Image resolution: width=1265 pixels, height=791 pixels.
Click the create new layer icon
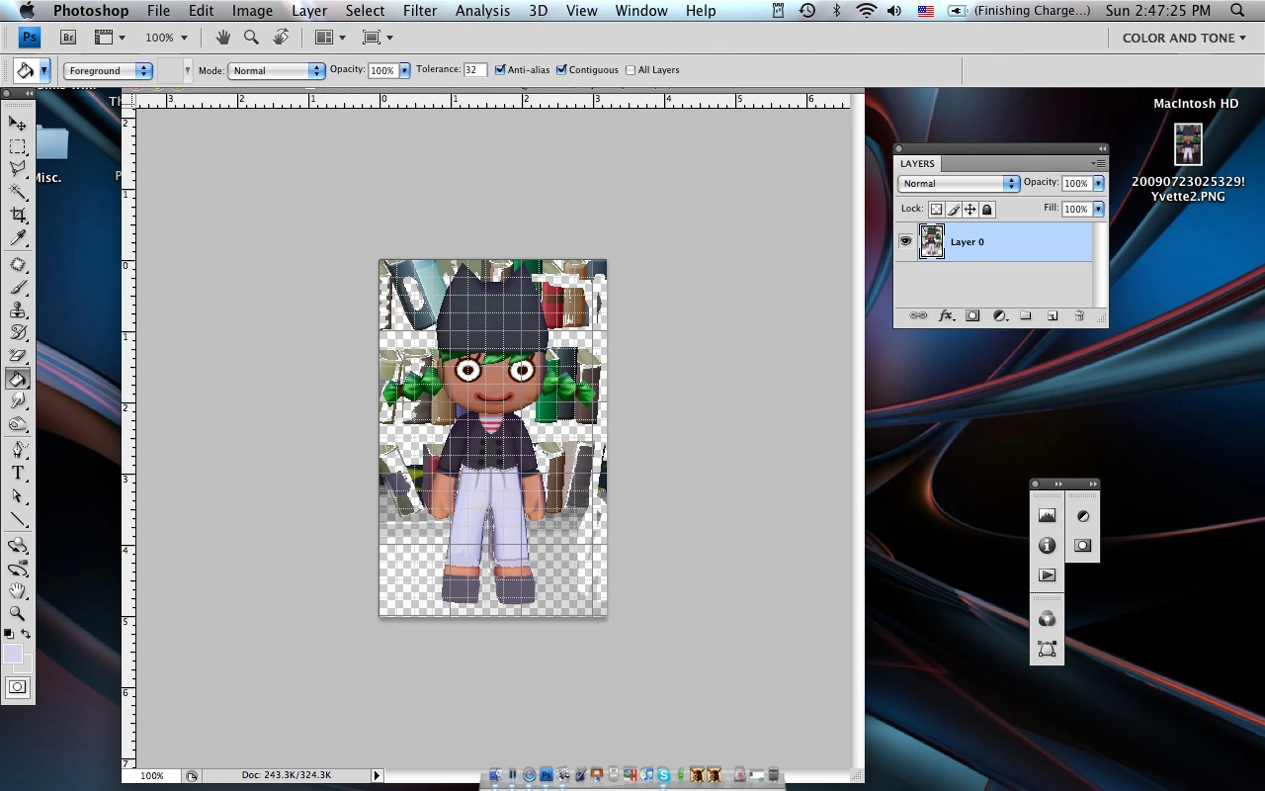[x=1053, y=315]
